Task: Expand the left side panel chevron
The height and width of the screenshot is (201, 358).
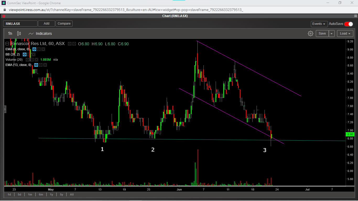Action: (x=5, y=109)
